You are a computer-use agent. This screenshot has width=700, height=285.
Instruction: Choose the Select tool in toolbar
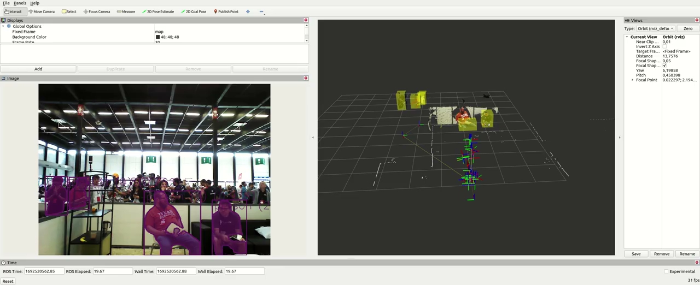pyautogui.click(x=69, y=11)
